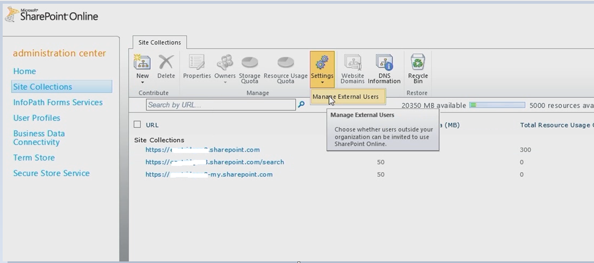Open Secure Store Service
The image size is (594, 263).
point(52,173)
